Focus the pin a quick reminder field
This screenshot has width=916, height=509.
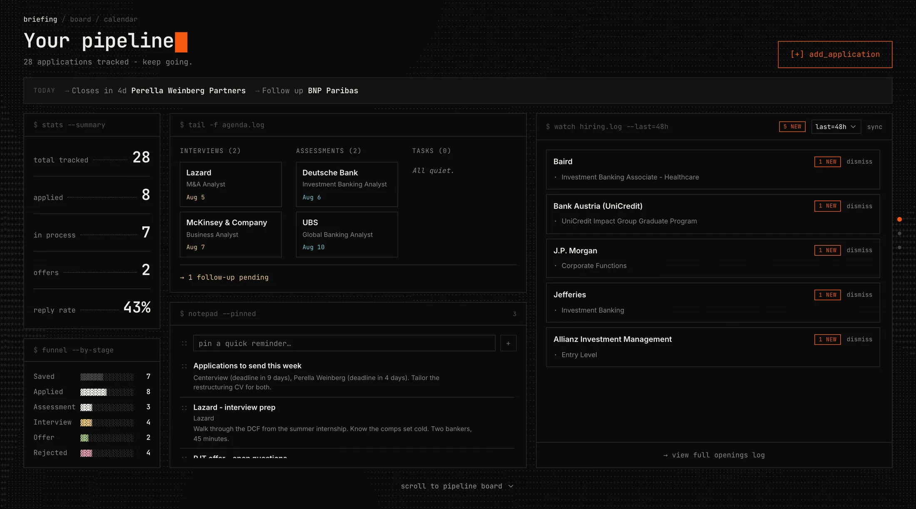pos(344,343)
